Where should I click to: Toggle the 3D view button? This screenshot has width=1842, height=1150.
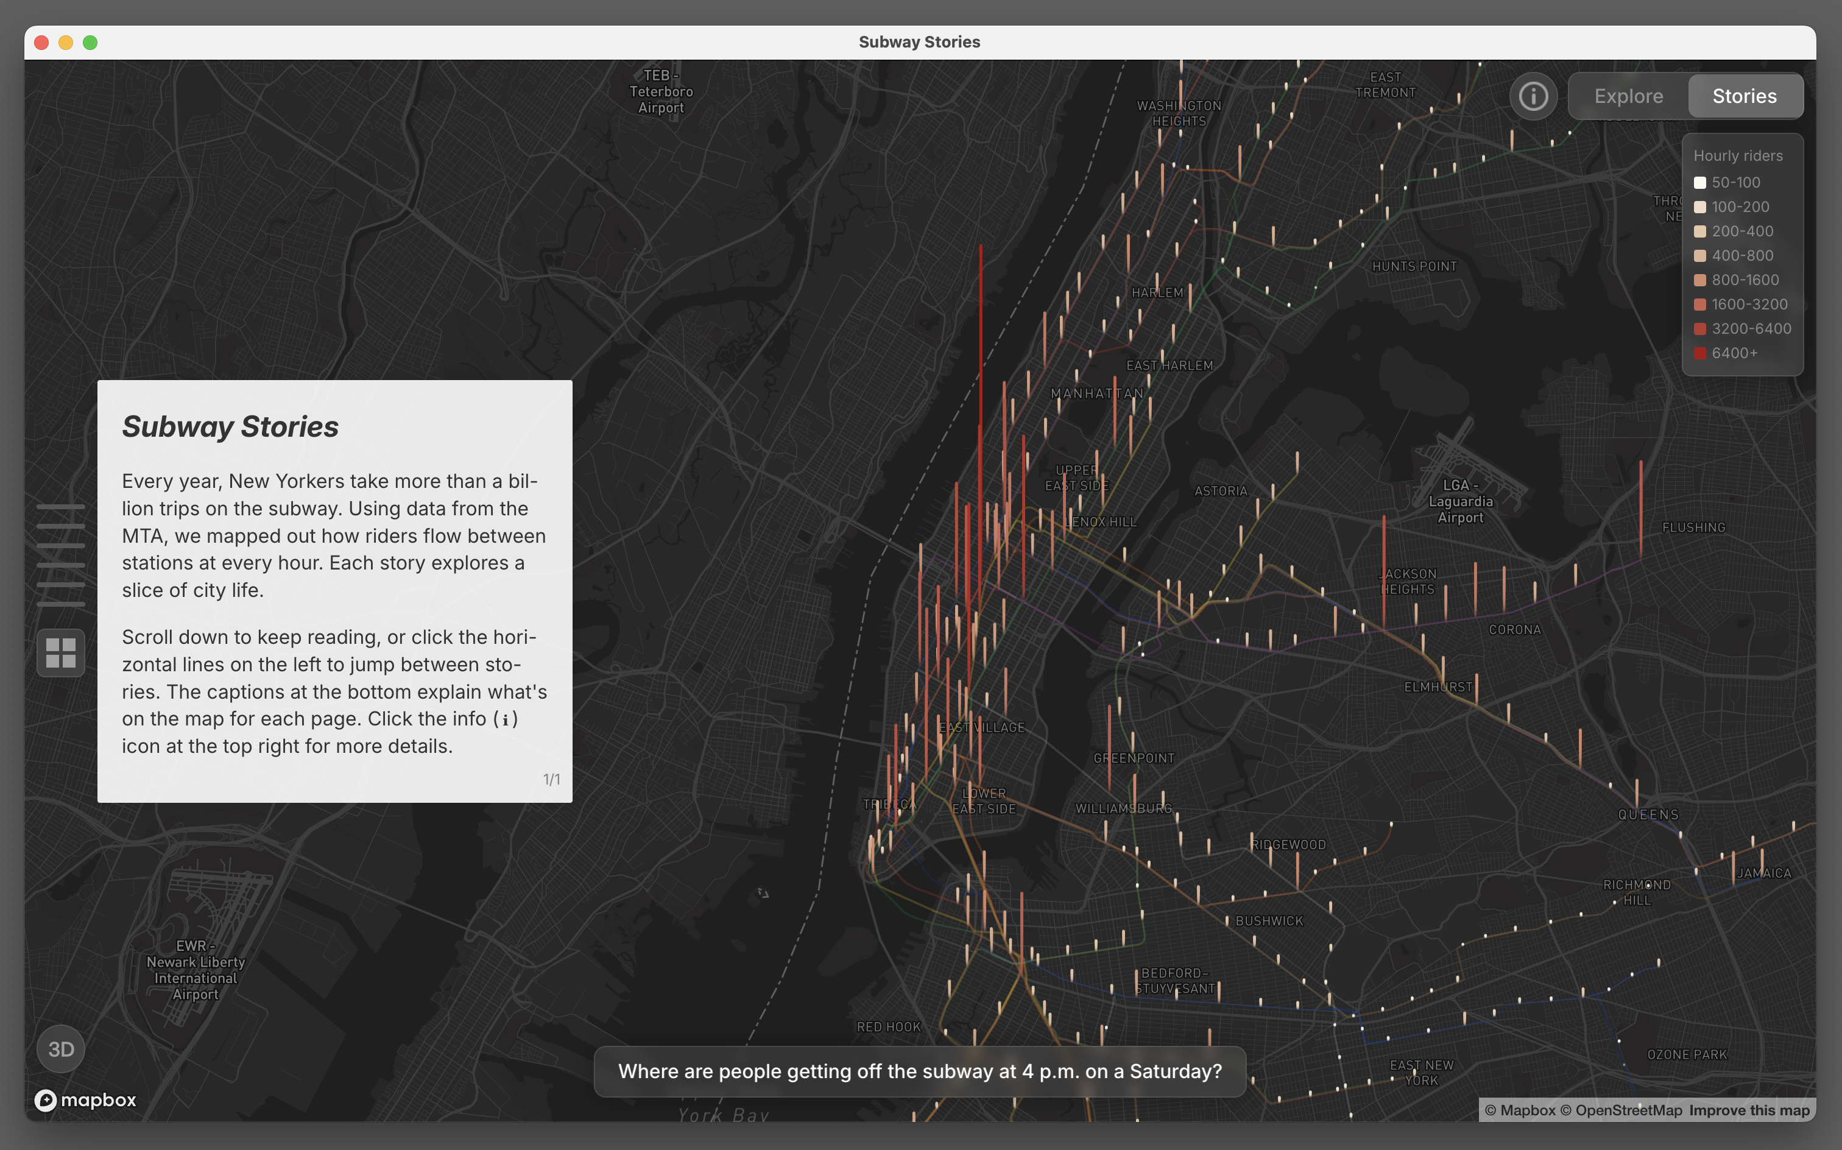(61, 1049)
